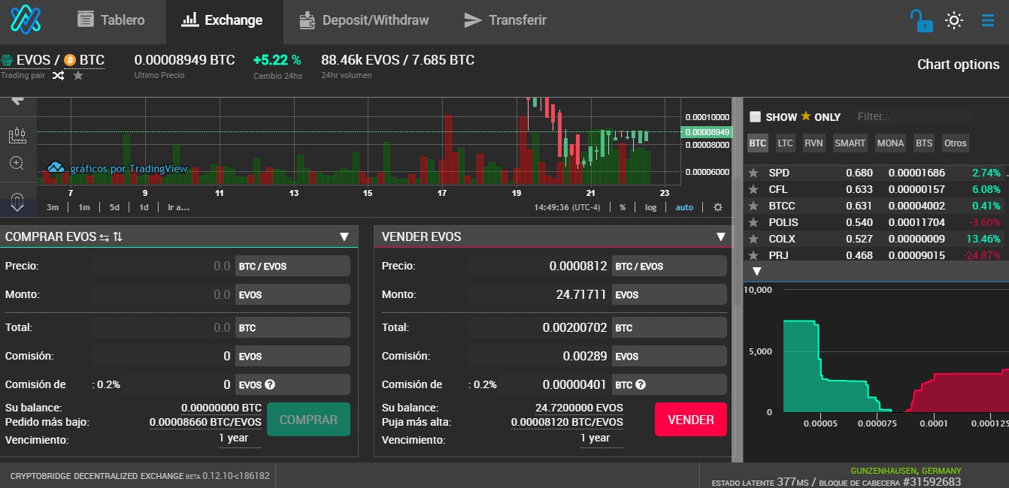The height and width of the screenshot is (488, 1009).
Task: Click the candlestick chart type icon
Action: coord(17,136)
